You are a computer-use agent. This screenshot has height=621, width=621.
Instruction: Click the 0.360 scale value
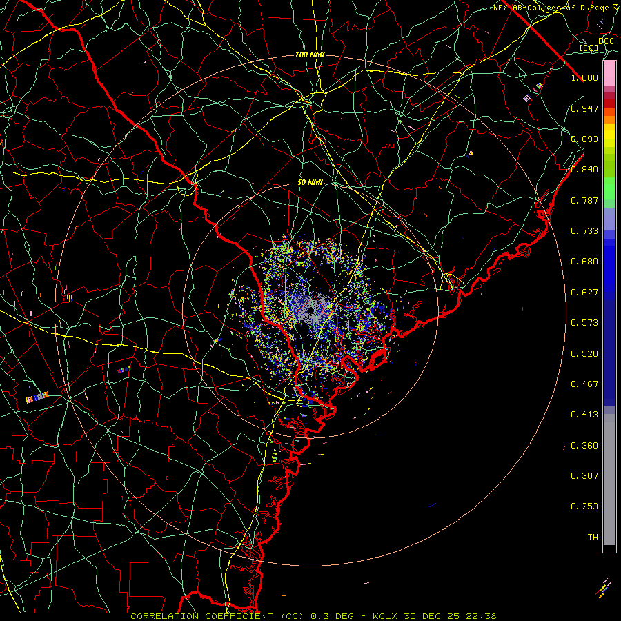584,446
